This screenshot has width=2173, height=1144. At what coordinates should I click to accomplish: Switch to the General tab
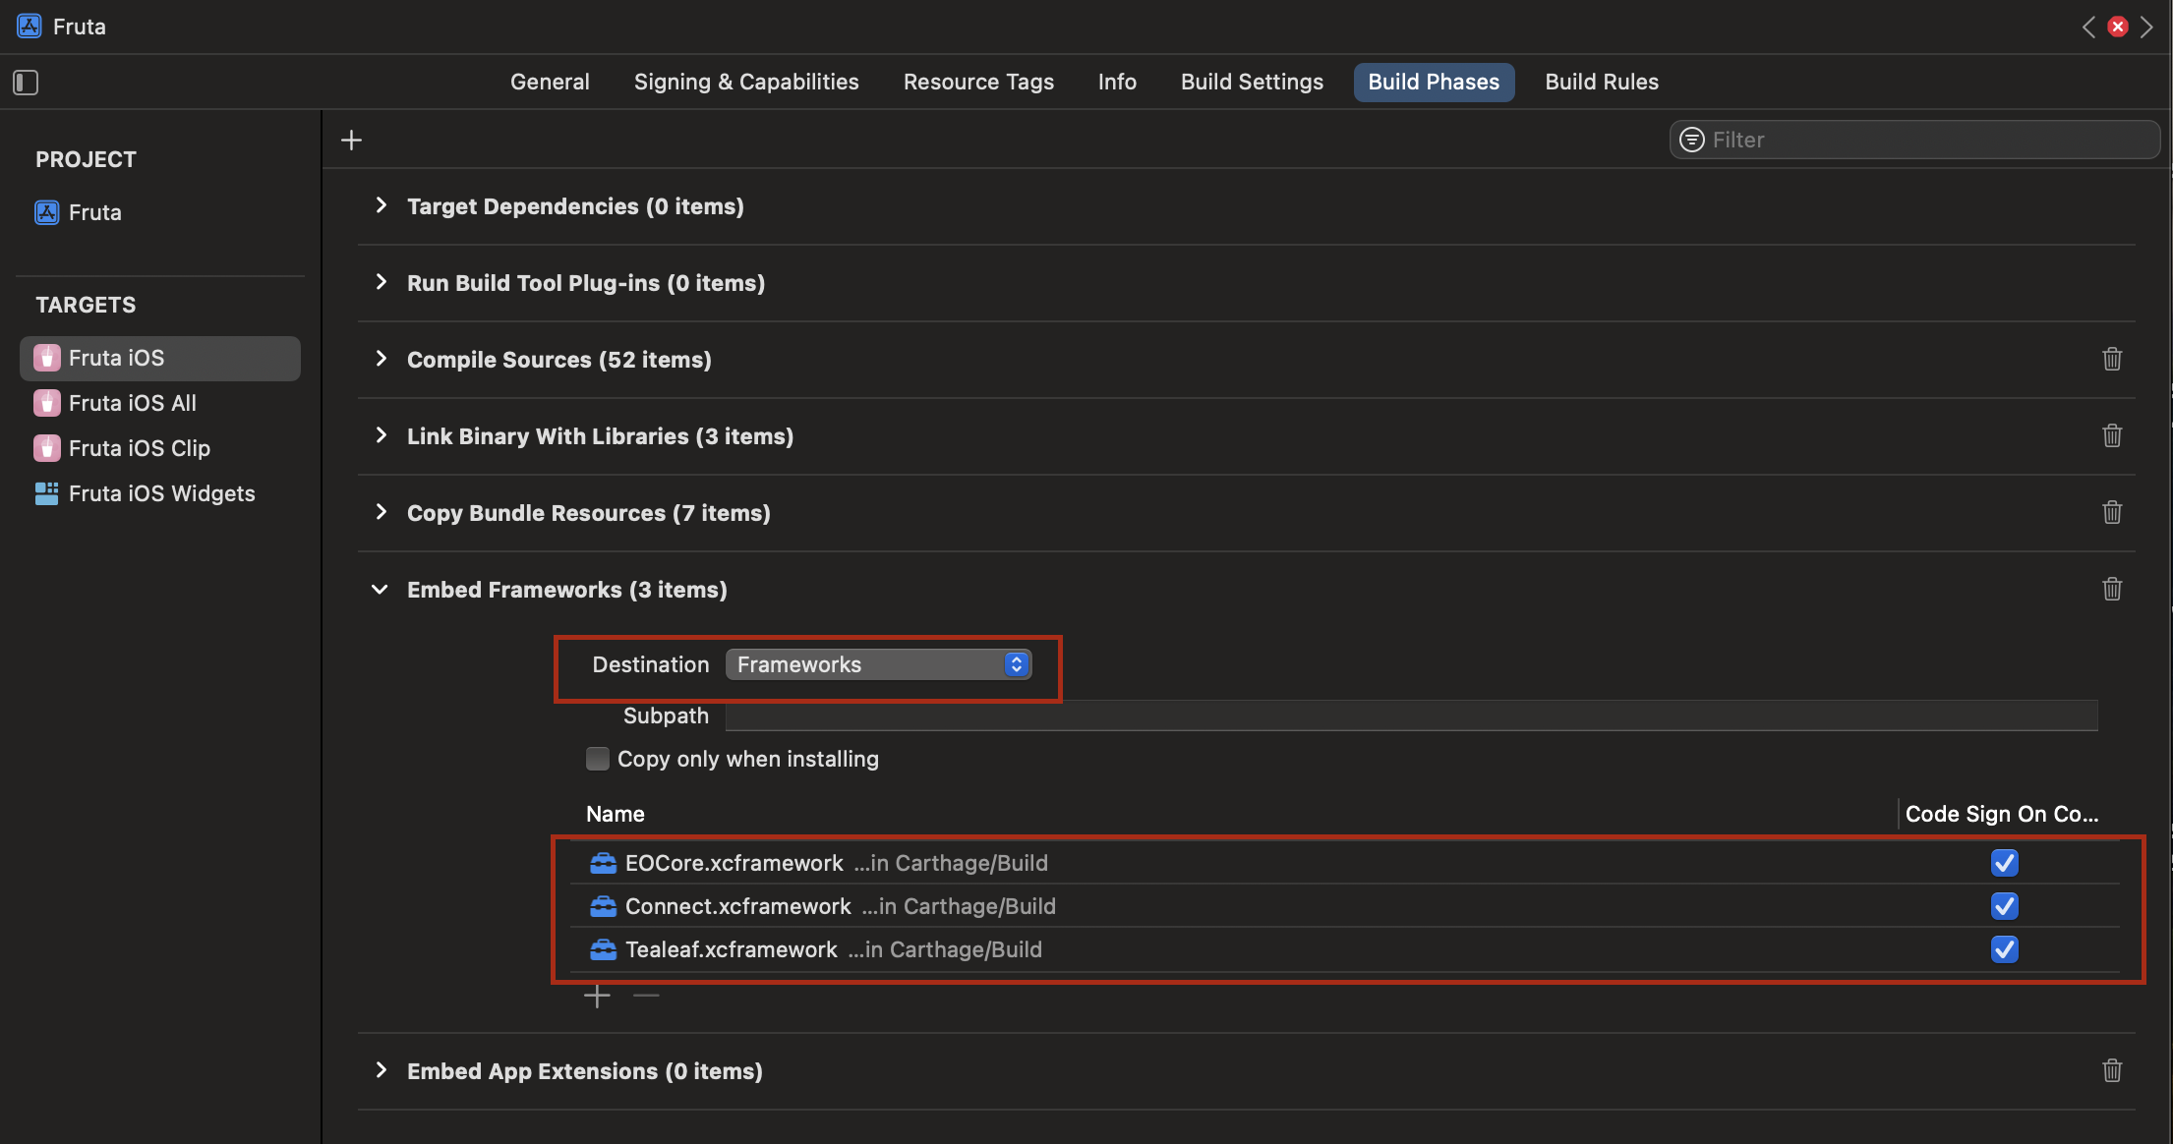point(550,83)
